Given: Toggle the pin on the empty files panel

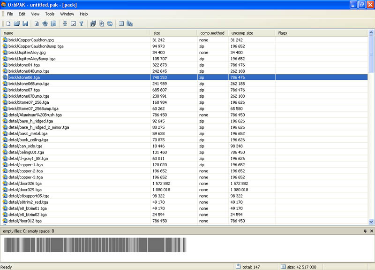Looking at the screenshot, I should coord(365,231).
